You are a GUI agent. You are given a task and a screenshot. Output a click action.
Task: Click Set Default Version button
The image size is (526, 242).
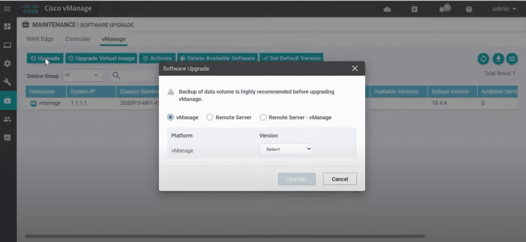tap(291, 58)
